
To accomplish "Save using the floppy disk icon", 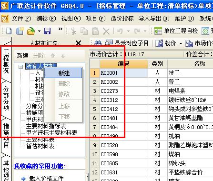I will [47, 31].
